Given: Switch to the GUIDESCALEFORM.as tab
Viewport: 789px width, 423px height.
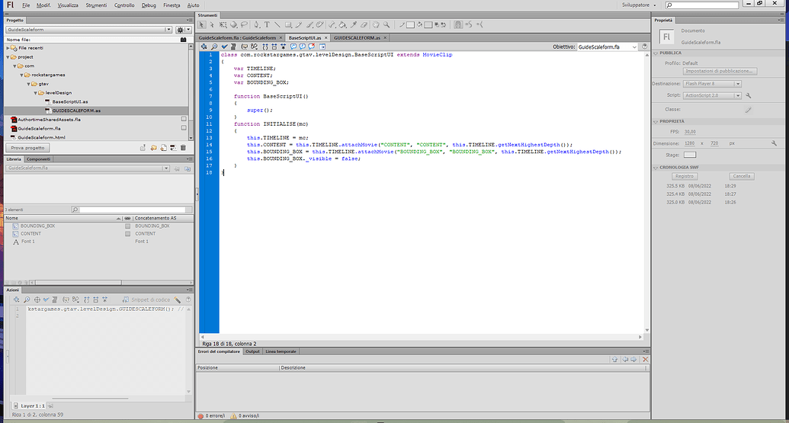Looking at the screenshot, I should coord(358,37).
